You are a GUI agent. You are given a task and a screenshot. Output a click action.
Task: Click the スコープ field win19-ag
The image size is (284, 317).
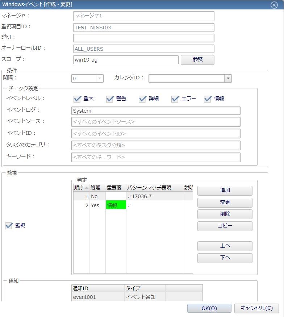(126, 60)
